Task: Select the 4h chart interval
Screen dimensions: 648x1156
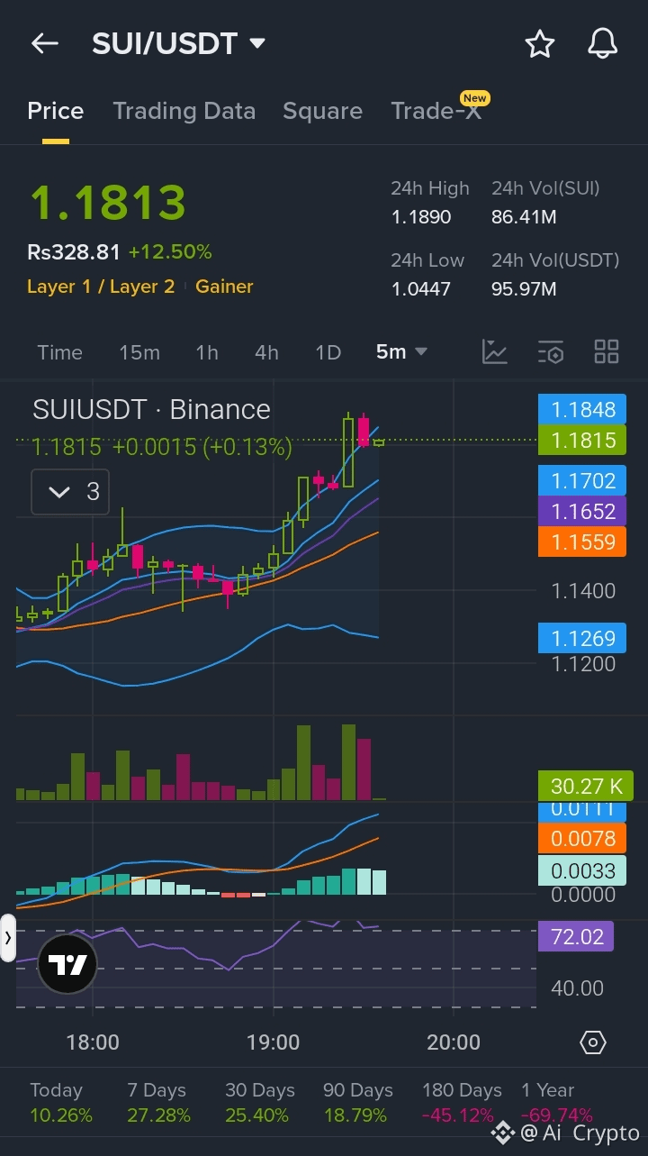Action: 266,352
